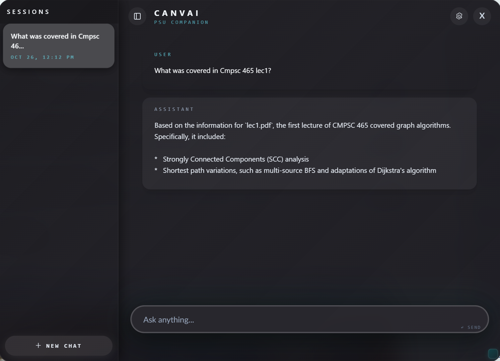Click the USER label above the question
The height and width of the screenshot is (361, 500).
pyautogui.click(x=163, y=54)
